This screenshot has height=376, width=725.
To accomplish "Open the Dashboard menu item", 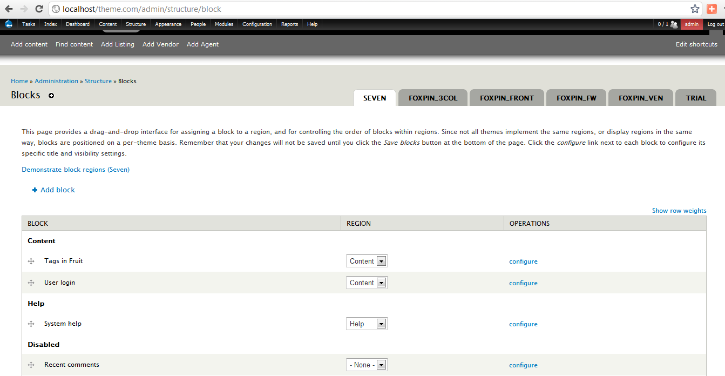I will coord(78,24).
